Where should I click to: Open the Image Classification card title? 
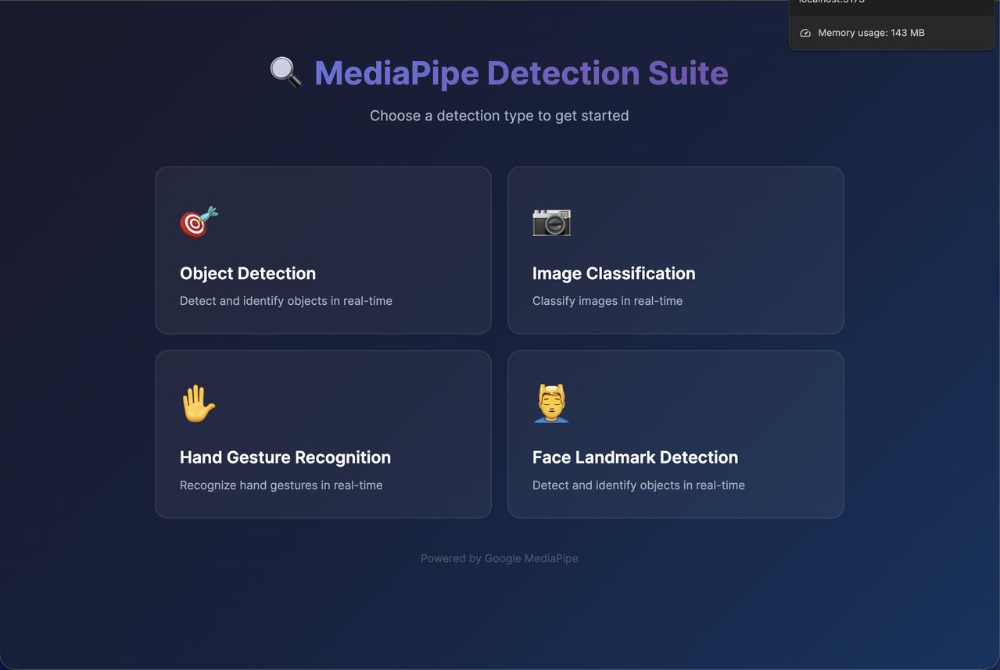pos(614,274)
